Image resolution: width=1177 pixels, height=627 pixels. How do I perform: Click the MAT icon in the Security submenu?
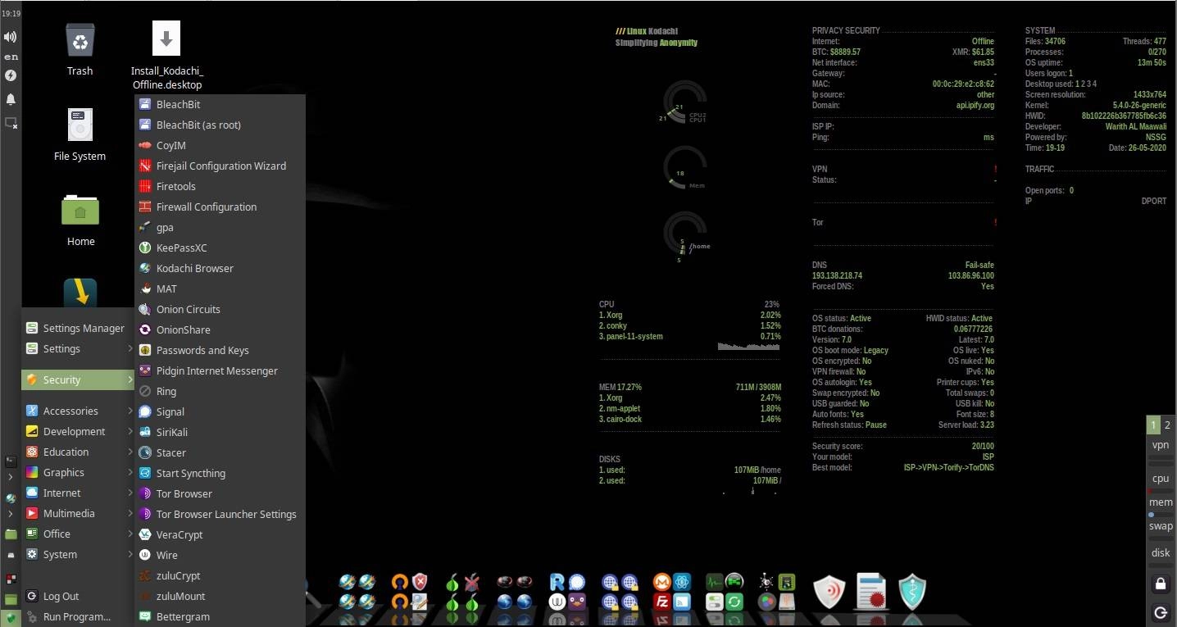(145, 289)
